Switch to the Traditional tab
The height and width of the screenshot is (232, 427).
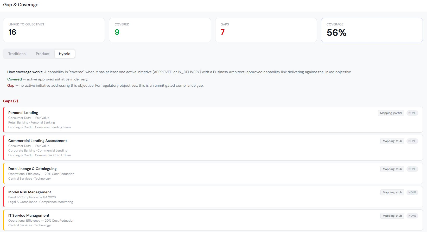(17, 54)
